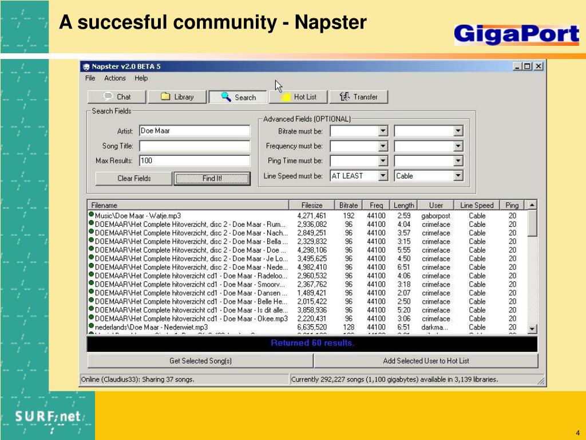Click the green status dot beside Watje.mp3
Viewport: 586px width, 440px height.
pyautogui.click(x=91, y=214)
